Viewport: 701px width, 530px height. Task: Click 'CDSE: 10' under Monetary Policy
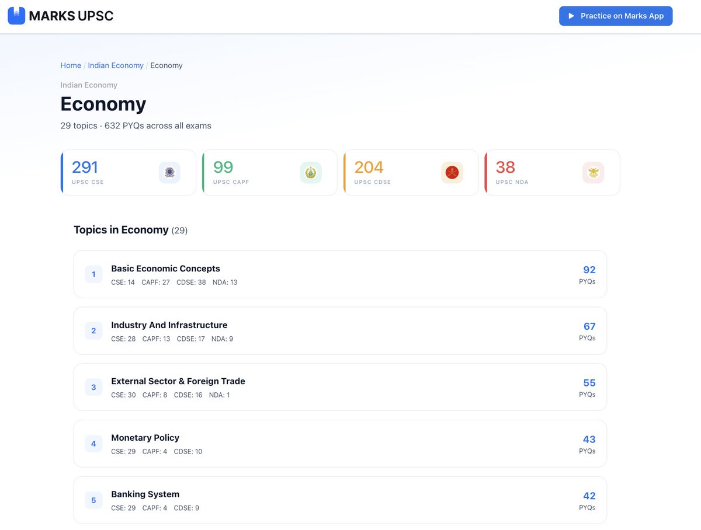pos(188,452)
